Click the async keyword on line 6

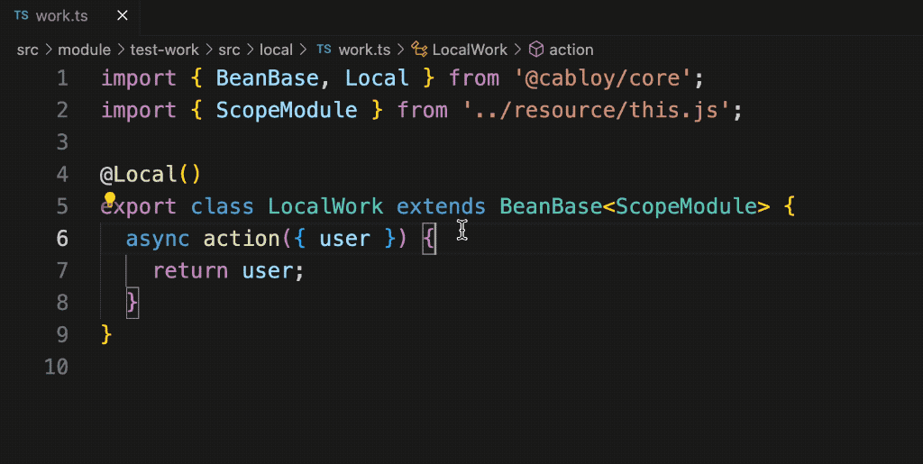coord(158,238)
